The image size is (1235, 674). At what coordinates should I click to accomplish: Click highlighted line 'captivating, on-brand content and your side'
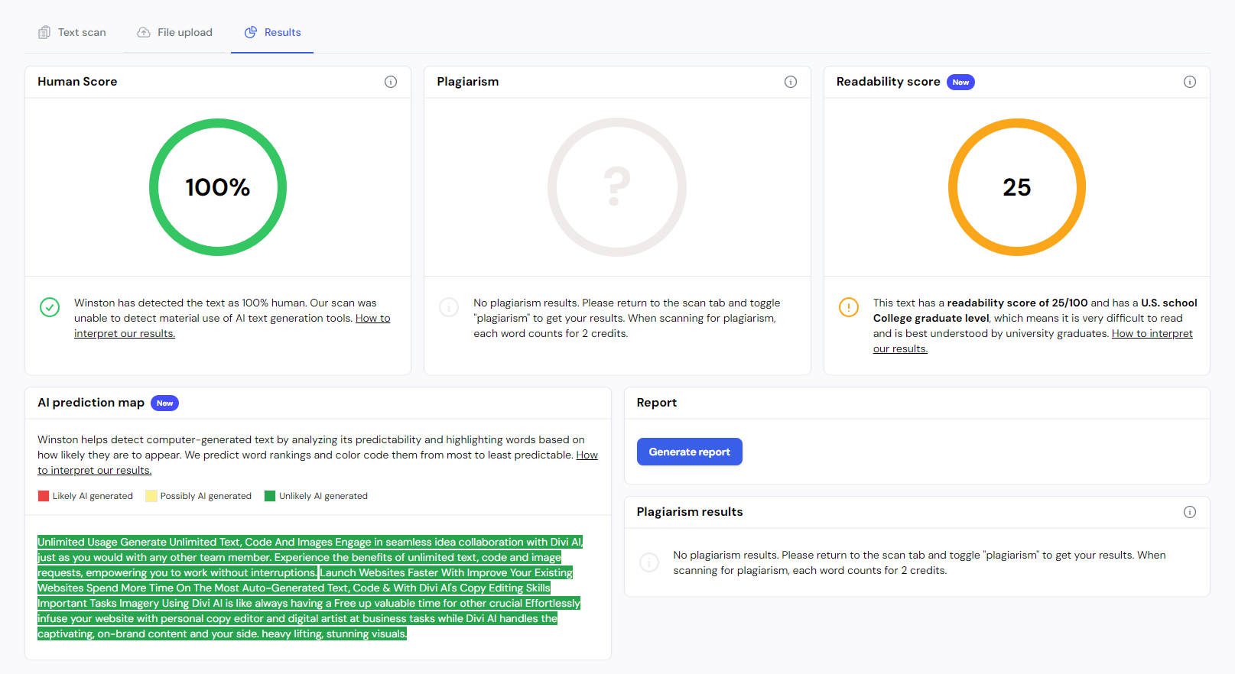click(x=148, y=633)
